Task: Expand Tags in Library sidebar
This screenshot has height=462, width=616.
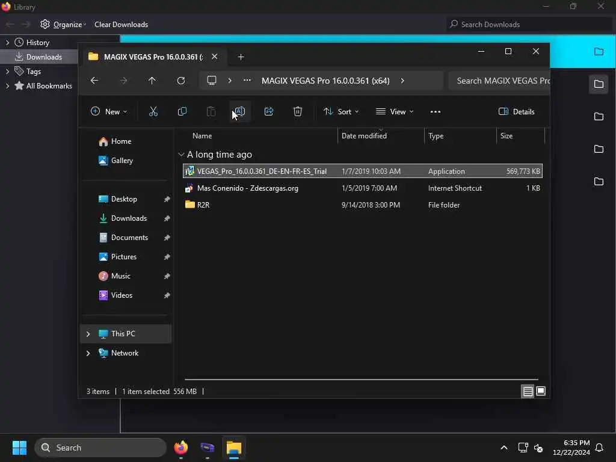Action: pyautogui.click(x=7, y=72)
